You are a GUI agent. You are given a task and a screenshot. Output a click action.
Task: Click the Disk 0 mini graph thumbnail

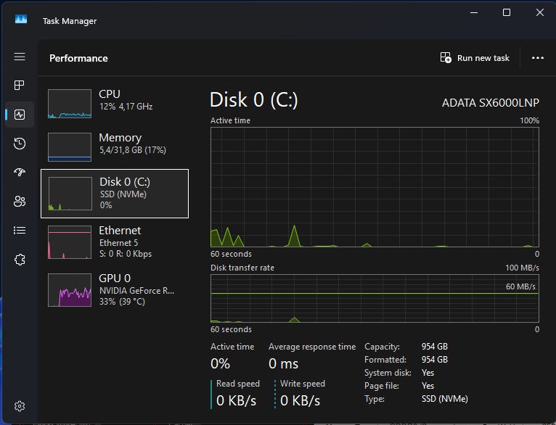coord(70,194)
